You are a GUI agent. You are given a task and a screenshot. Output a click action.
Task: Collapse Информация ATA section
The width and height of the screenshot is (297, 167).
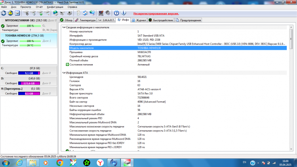tap(64, 73)
